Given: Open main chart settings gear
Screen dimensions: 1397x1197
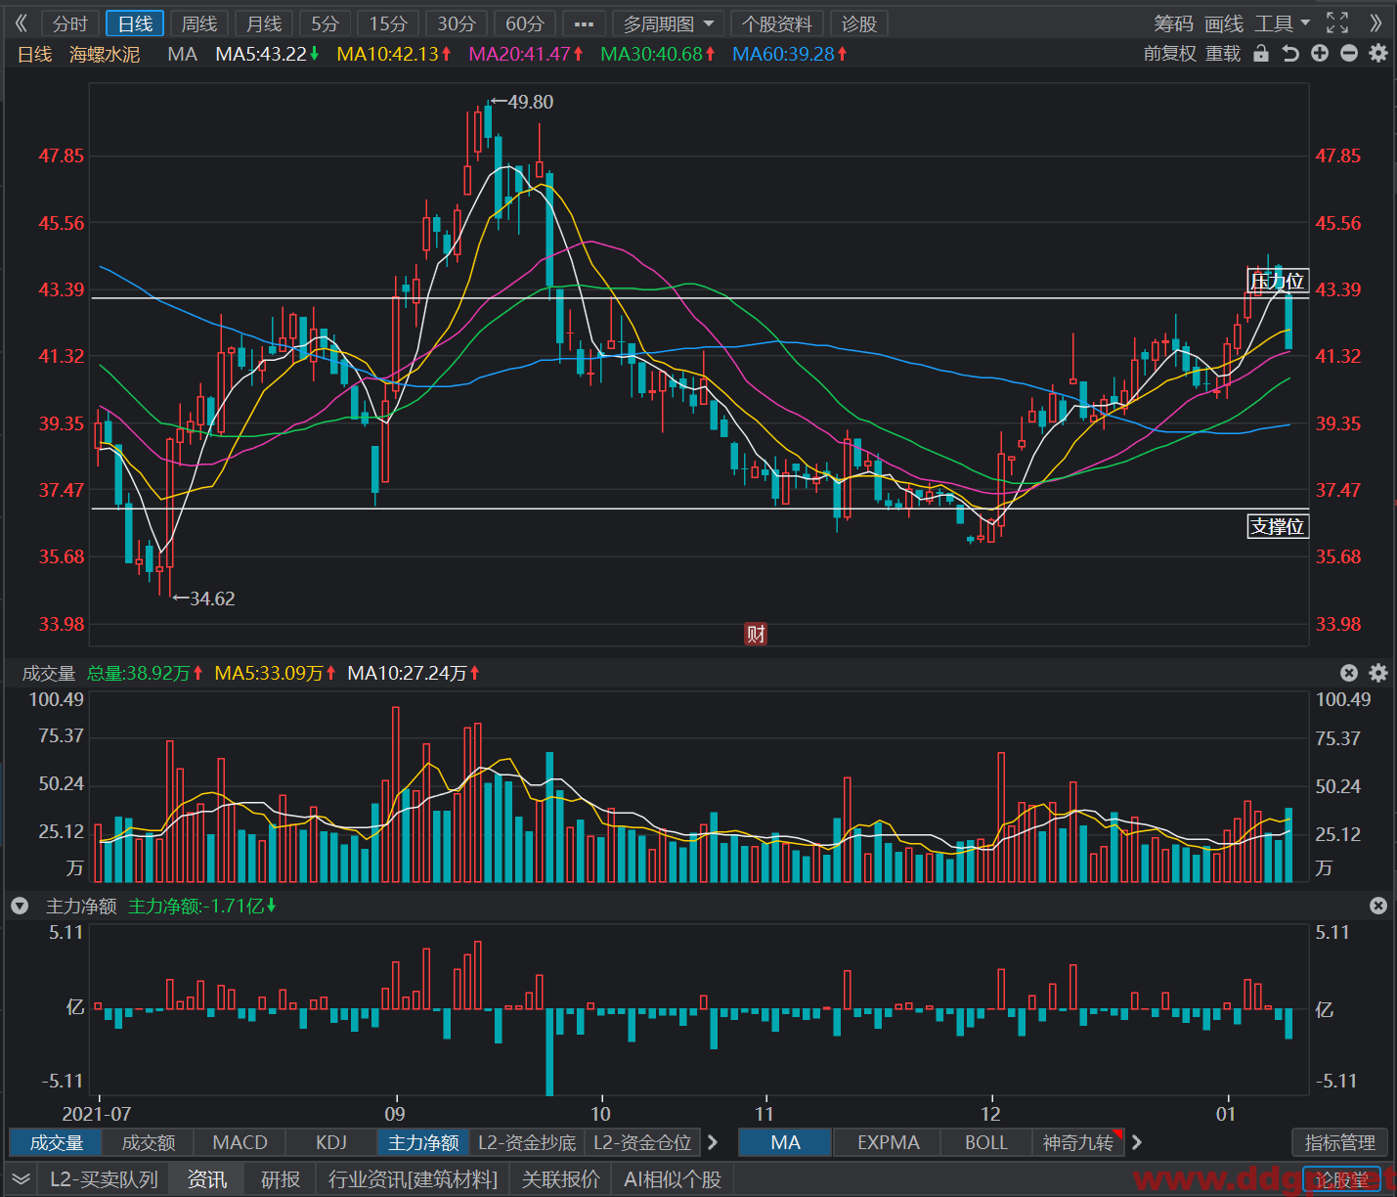Looking at the screenshot, I should 1378,54.
